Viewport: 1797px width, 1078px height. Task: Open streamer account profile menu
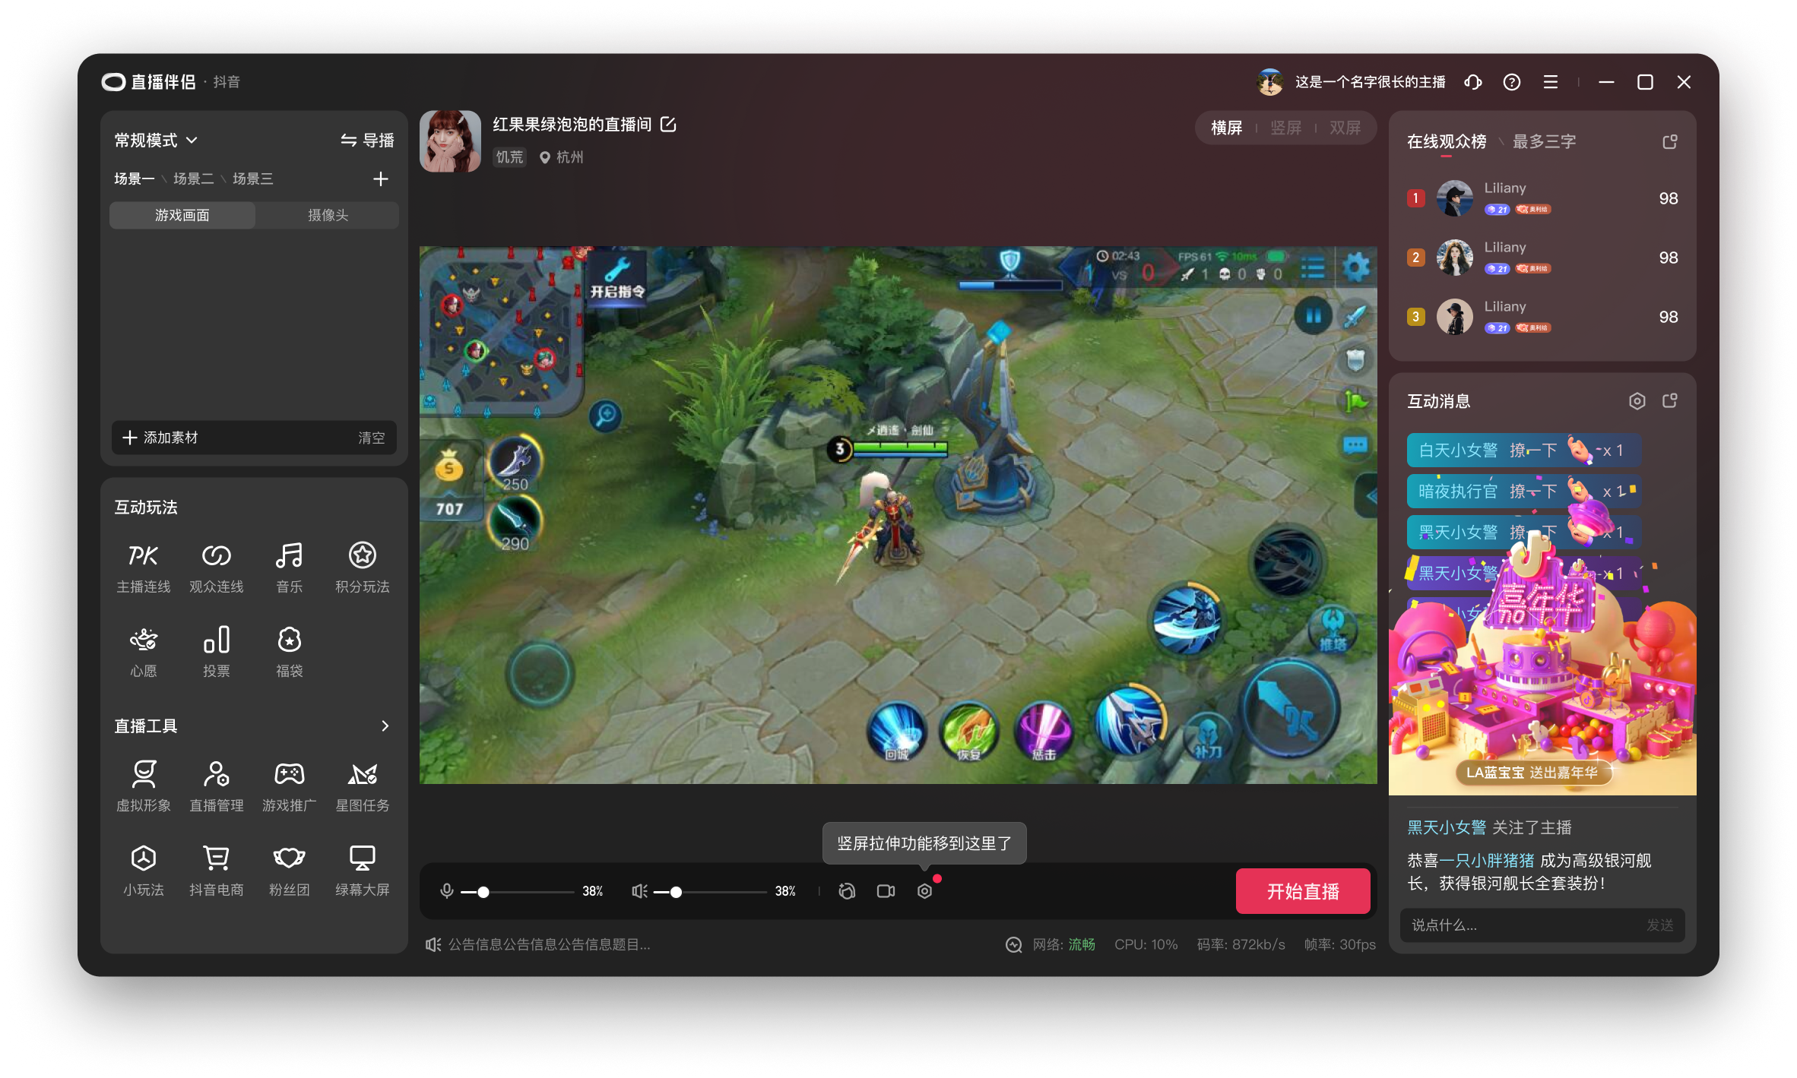1351,82
